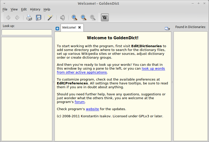
Task: Open the program's forum link
Action: tap(80, 102)
